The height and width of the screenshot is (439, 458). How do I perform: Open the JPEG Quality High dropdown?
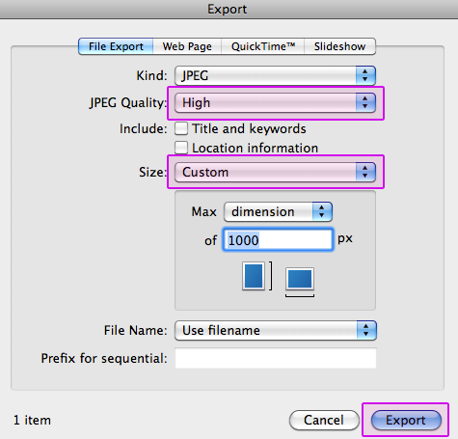[x=275, y=102]
